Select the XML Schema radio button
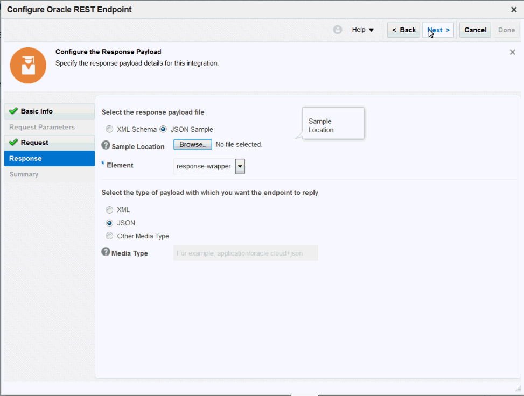Screen dimensions: 524x396 (x=109, y=129)
